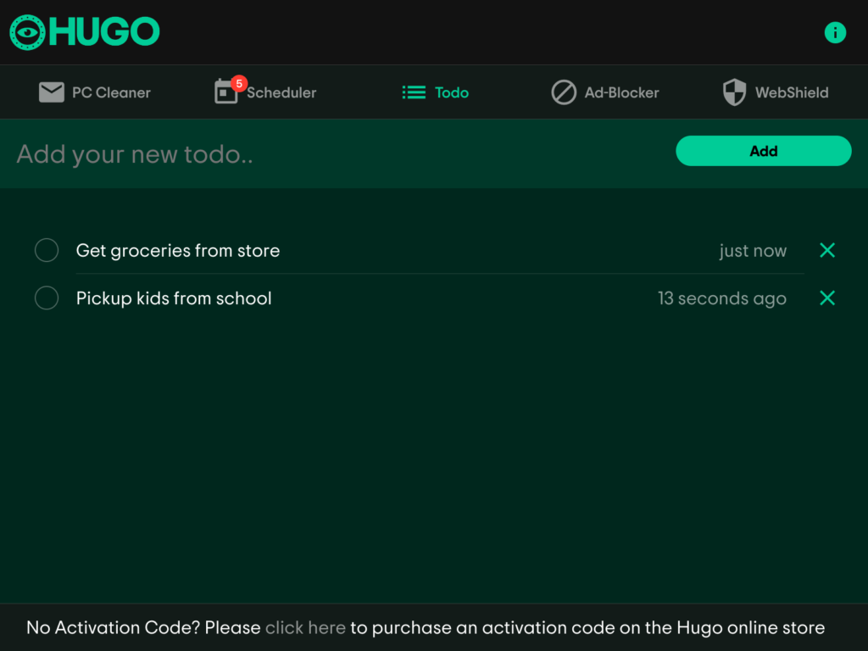Check off 'Pickup kids from school'
Viewport: 868px width, 651px height.
pos(47,298)
